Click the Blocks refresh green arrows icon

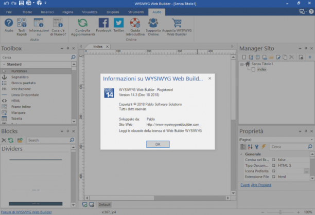pyautogui.click(x=11, y=140)
